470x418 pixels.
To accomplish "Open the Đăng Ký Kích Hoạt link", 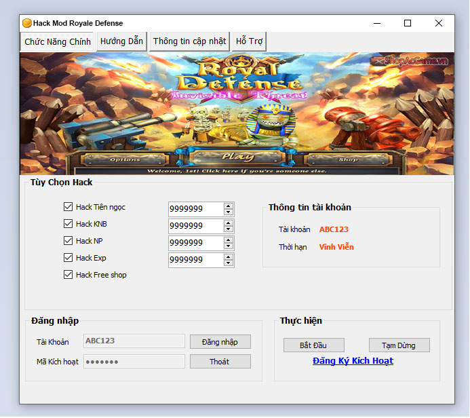I will pyautogui.click(x=353, y=361).
